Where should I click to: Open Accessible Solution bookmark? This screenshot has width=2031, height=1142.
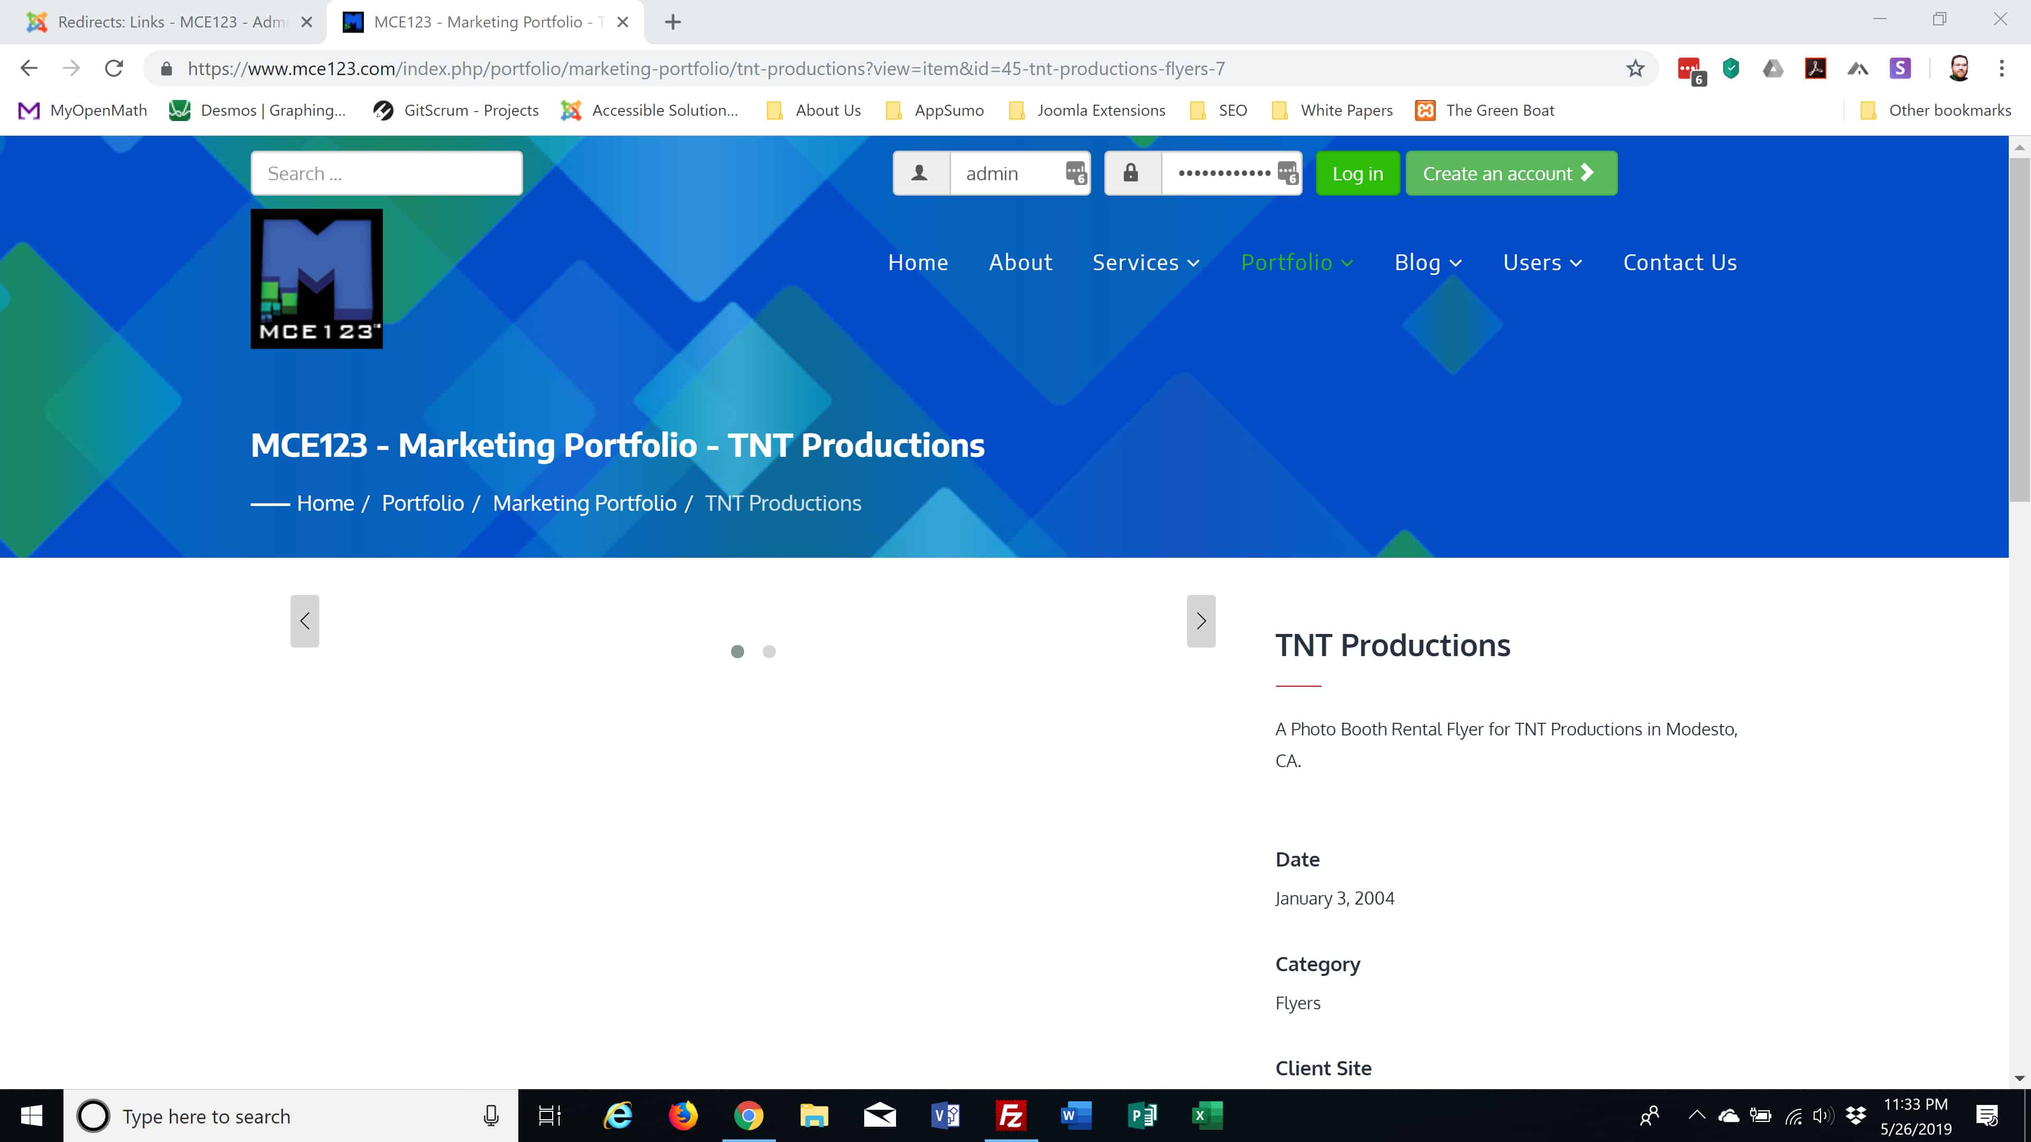point(649,110)
